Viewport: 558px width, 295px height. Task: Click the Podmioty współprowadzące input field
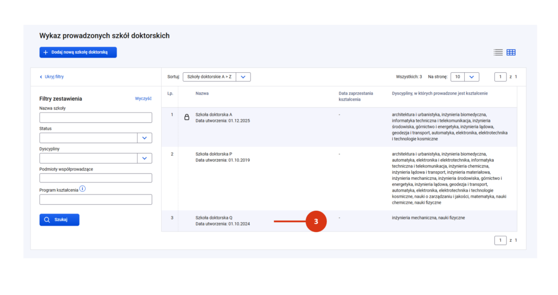tap(95, 178)
